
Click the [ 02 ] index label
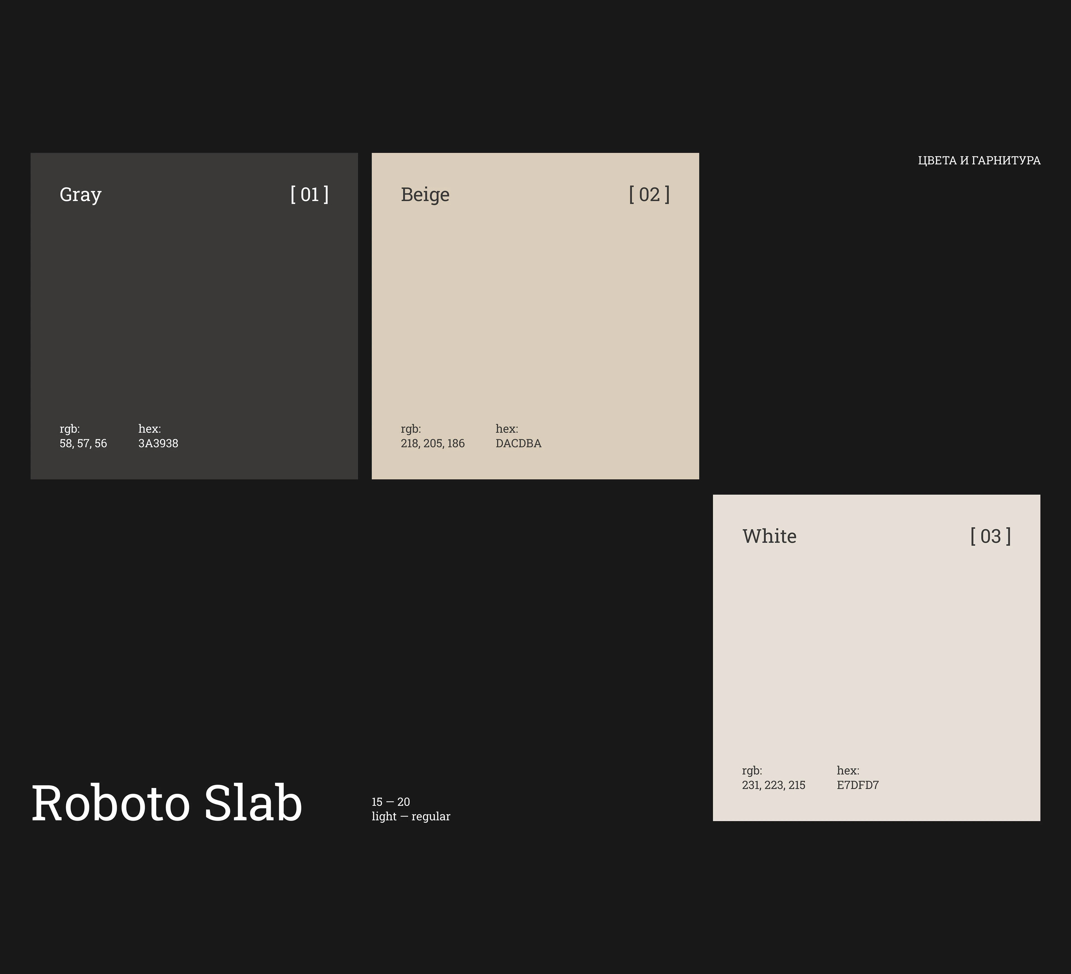coord(649,194)
